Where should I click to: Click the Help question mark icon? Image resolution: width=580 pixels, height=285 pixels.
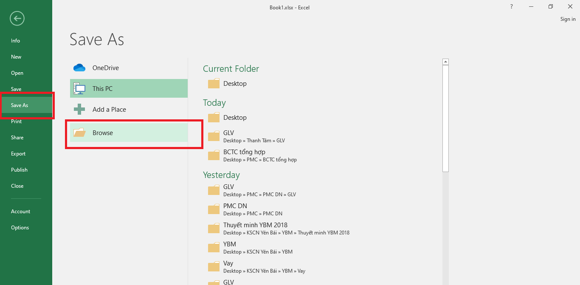point(512,7)
